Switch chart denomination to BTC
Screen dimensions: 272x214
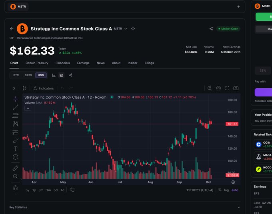pos(16,75)
